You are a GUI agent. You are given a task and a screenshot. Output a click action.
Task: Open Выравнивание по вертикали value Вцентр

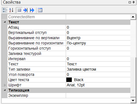(x=98, y=38)
